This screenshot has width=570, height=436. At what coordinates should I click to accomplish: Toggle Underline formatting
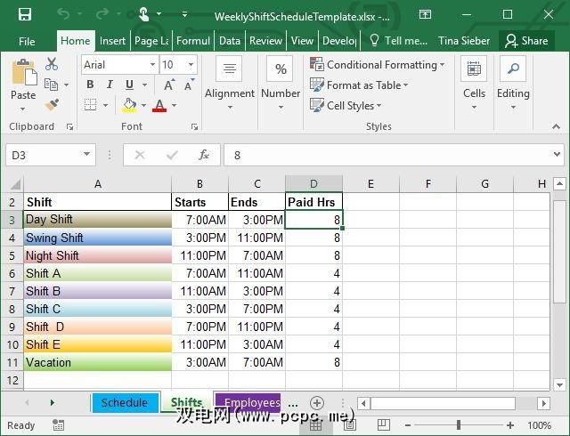129,85
